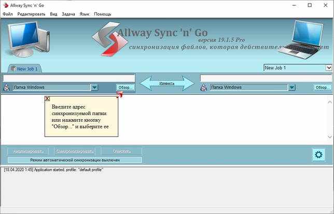Open the Вид menu
334x214 pixels.
(53, 14)
